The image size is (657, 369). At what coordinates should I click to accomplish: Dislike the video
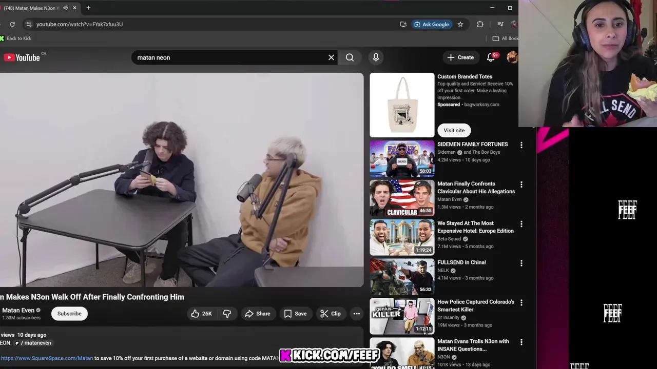227,314
